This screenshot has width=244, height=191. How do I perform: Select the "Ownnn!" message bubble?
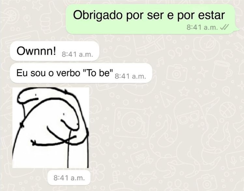54,51
